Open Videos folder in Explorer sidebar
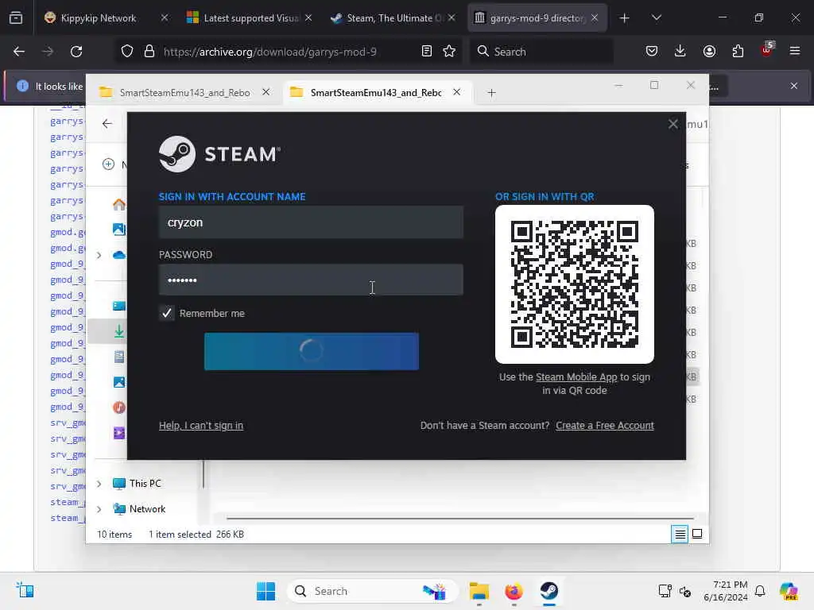The image size is (814, 610). click(x=119, y=433)
